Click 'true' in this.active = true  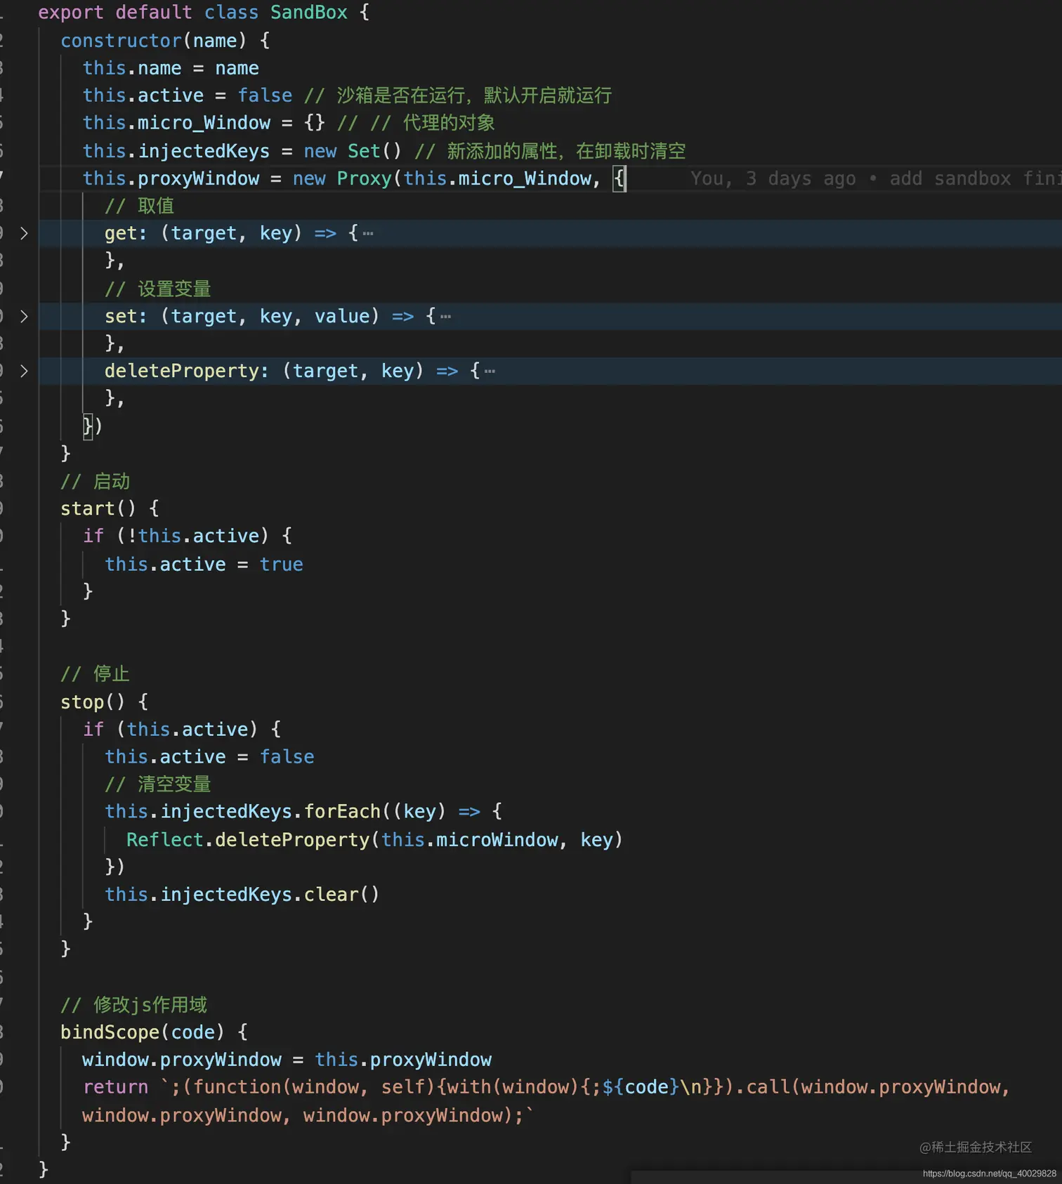coord(282,564)
